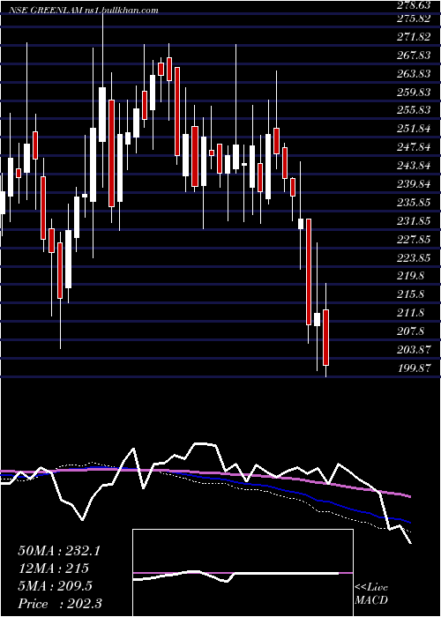Click the 243.84 price axis label

[x=413, y=166]
